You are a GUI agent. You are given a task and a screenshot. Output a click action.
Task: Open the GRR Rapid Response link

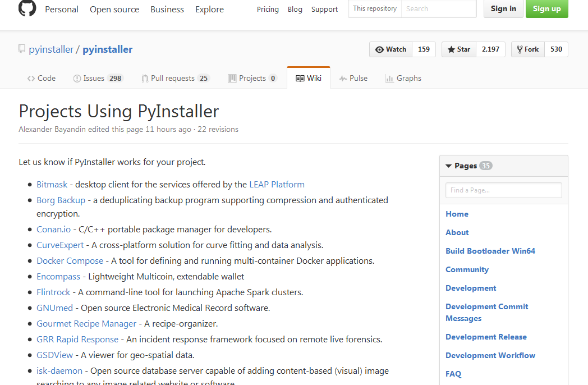pyautogui.click(x=77, y=340)
